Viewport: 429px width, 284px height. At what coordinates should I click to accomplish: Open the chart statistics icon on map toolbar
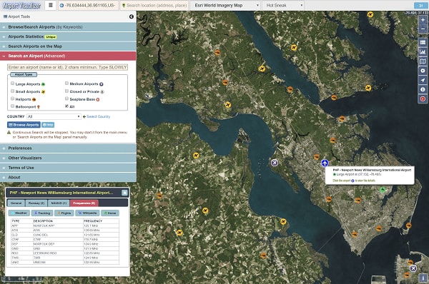423,51
